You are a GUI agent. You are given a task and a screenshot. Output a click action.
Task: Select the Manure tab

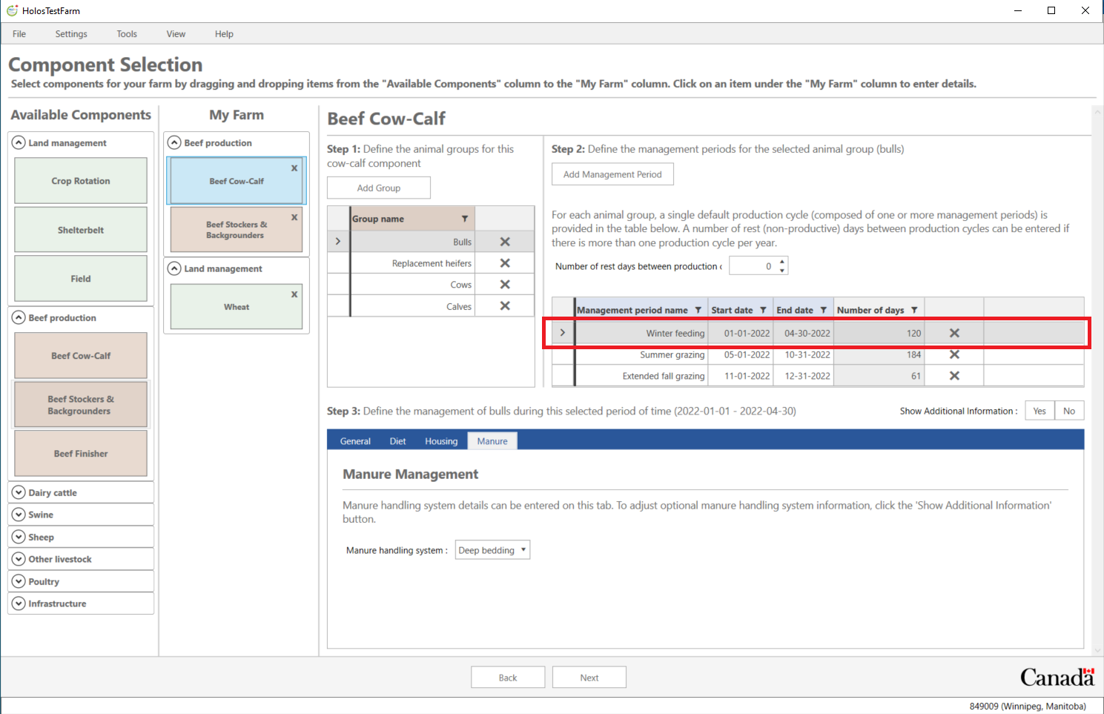pyautogui.click(x=492, y=441)
